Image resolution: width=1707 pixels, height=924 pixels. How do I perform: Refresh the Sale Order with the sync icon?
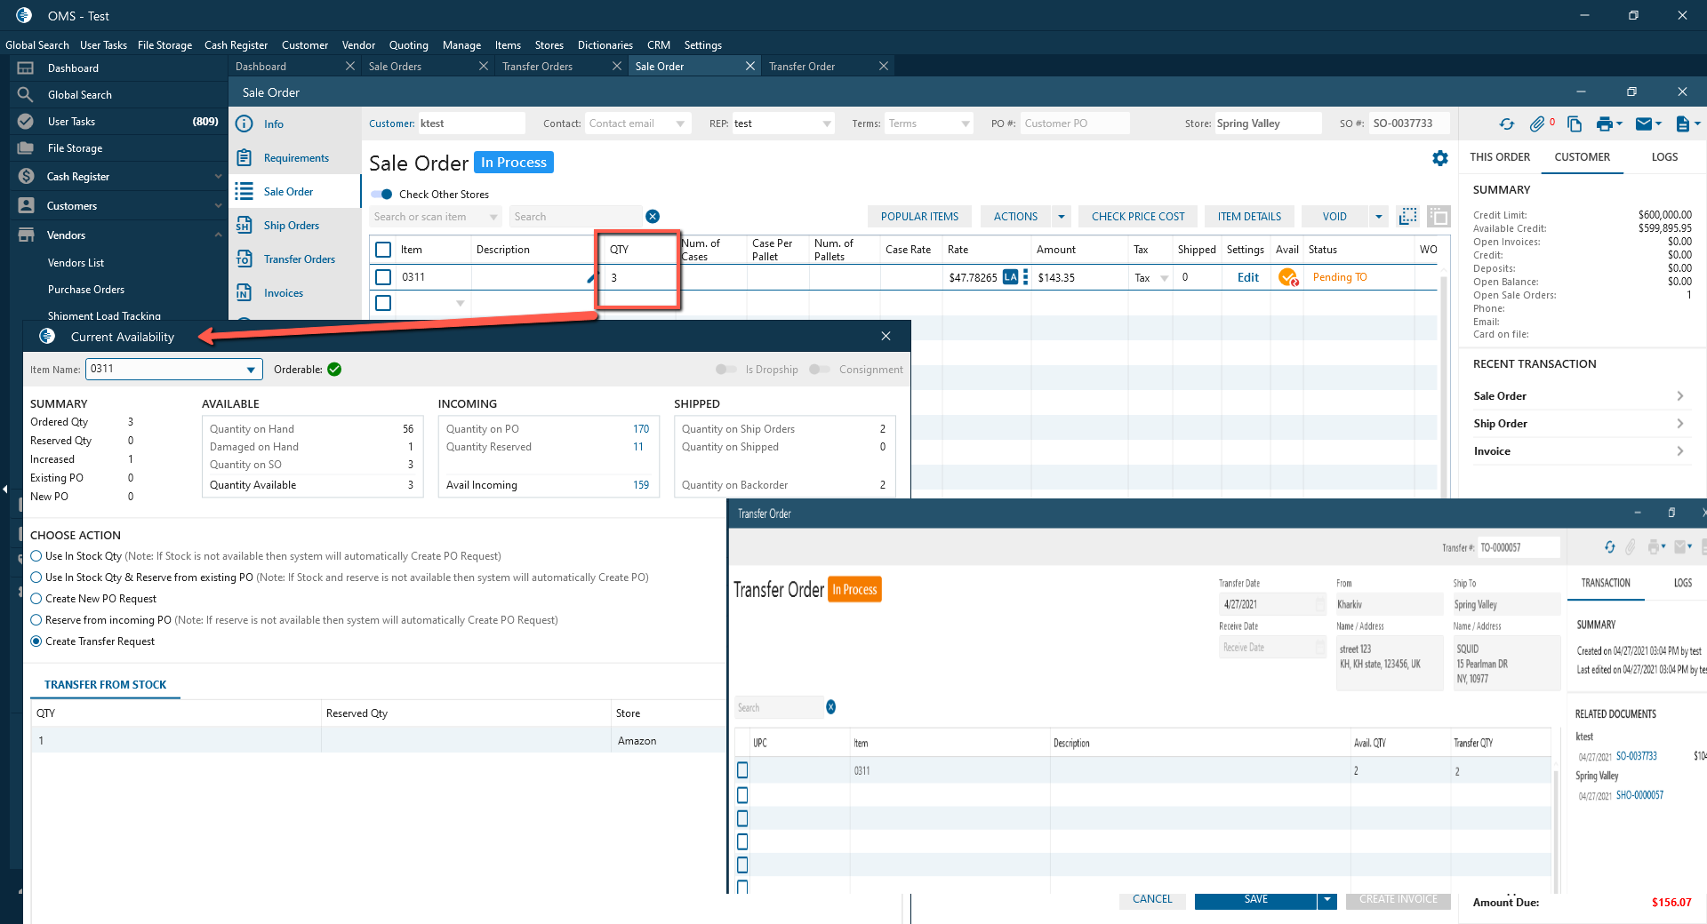point(1506,124)
